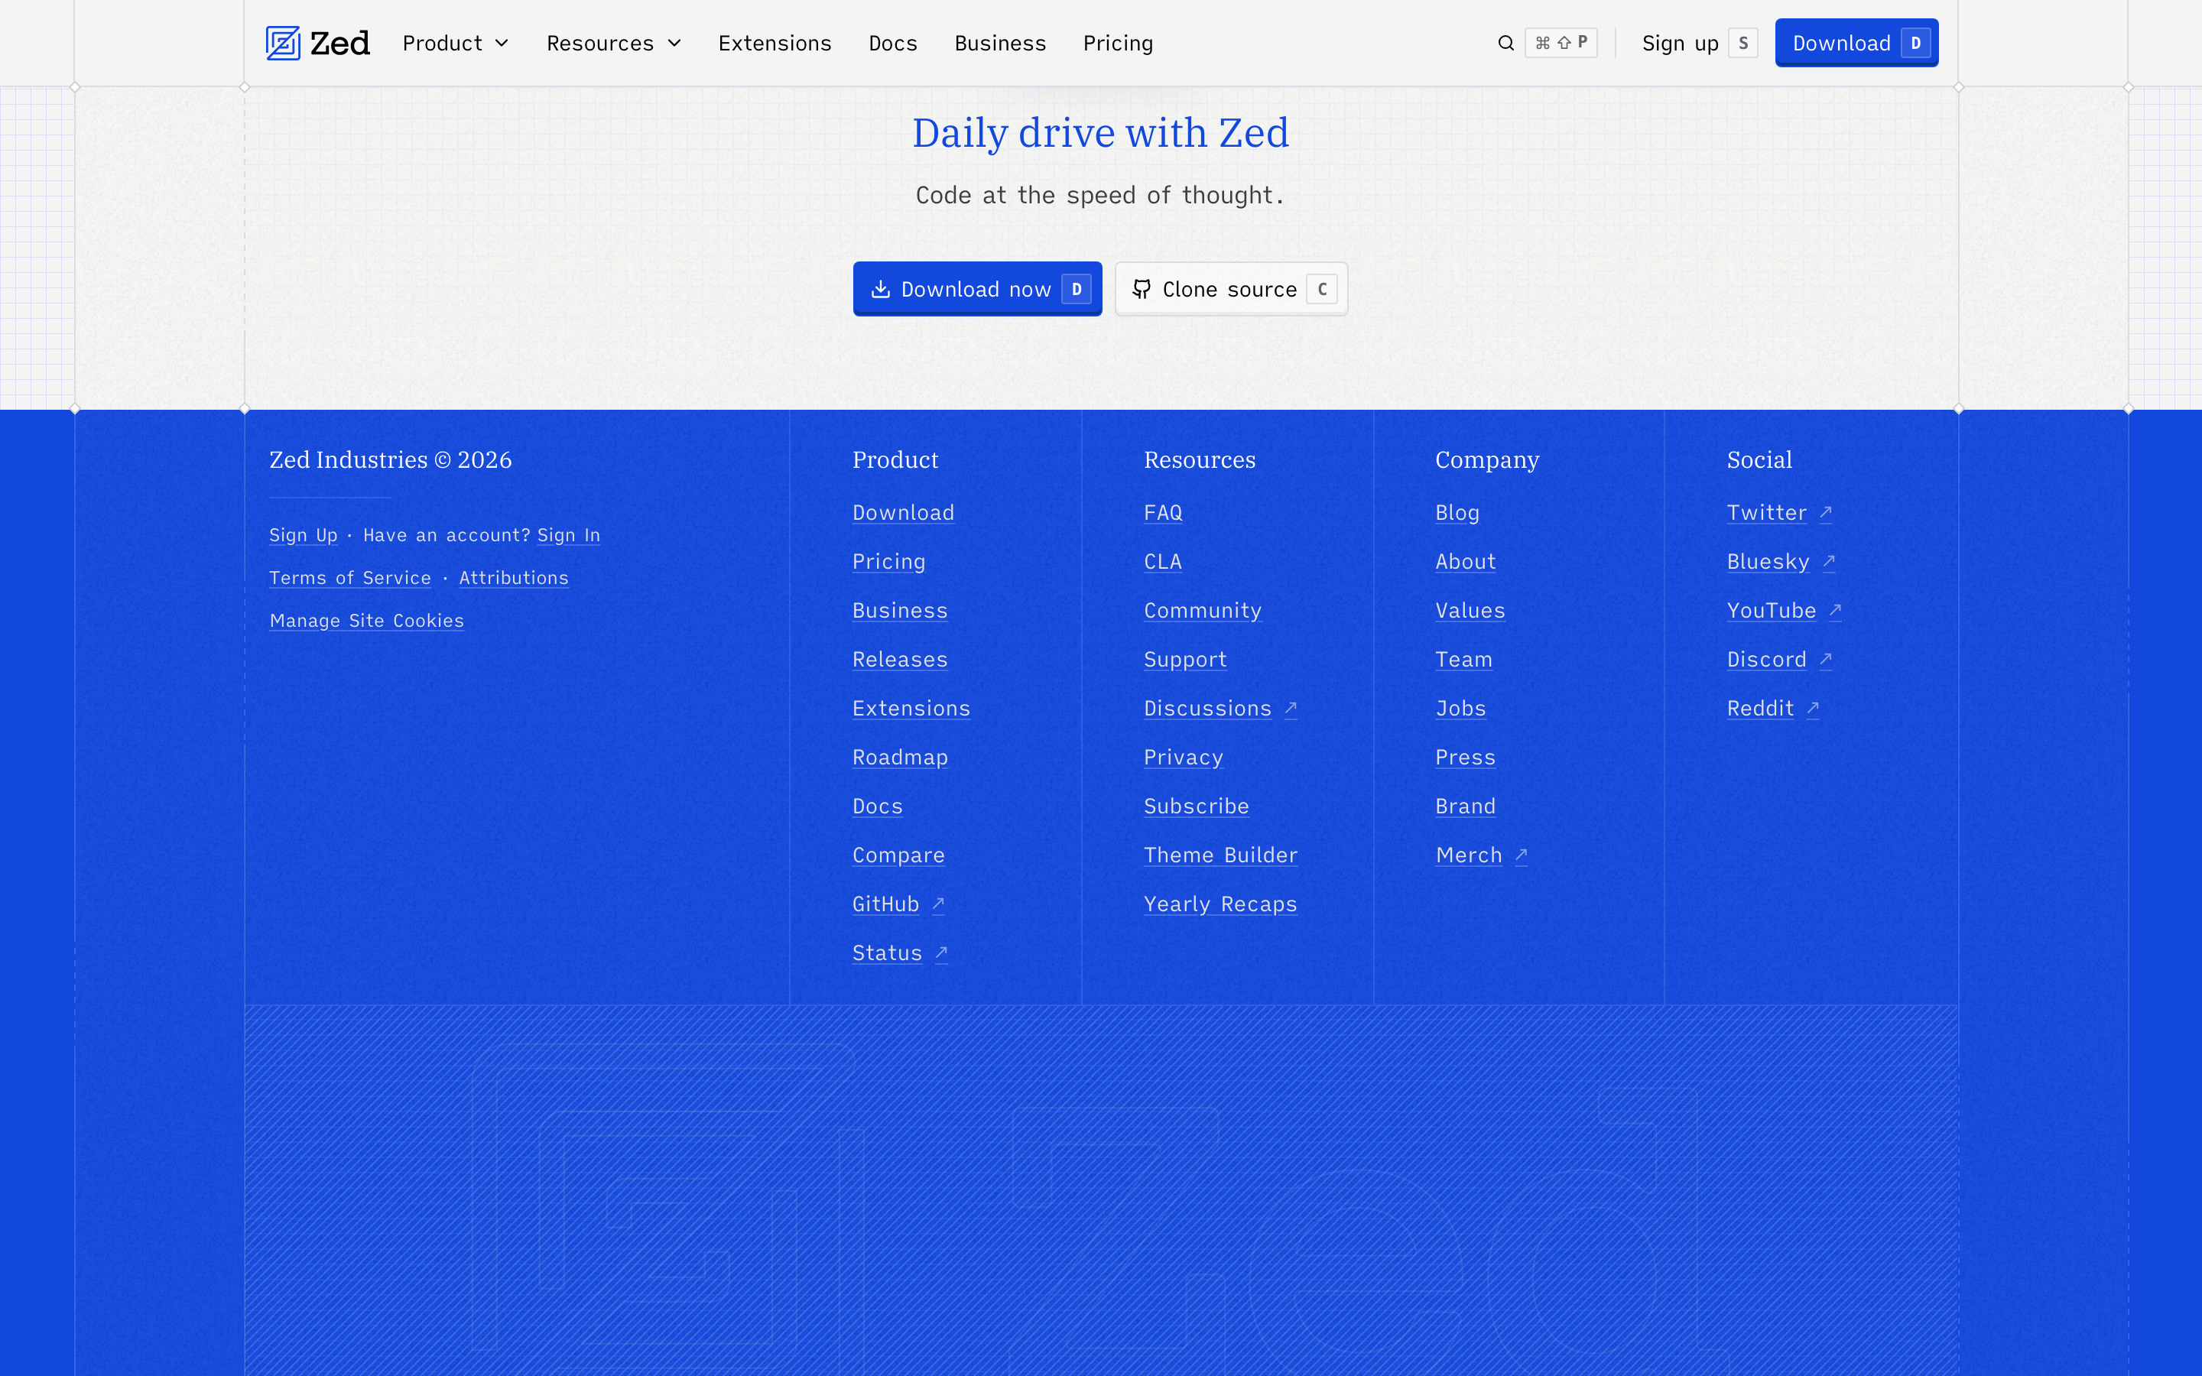Click the external arrow beside YouTube
Image resolution: width=2202 pixels, height=1376 pixels.
1835,611
